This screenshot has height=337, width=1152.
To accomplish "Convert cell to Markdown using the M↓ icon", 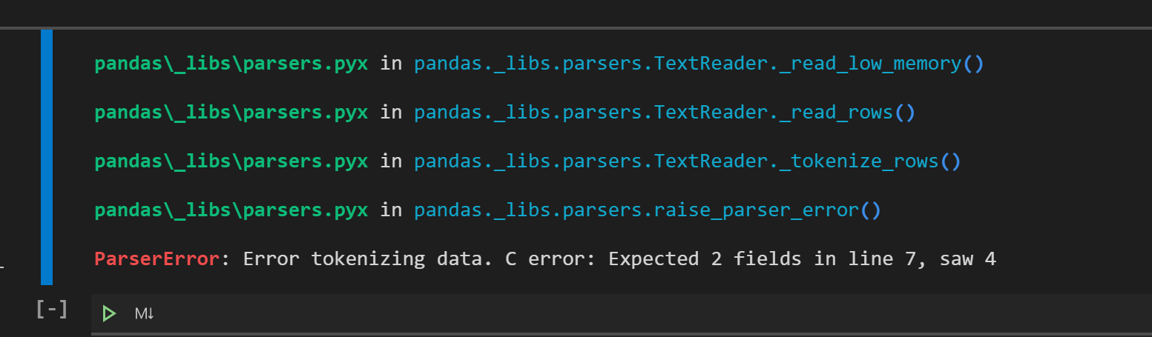I will (145, 314).
